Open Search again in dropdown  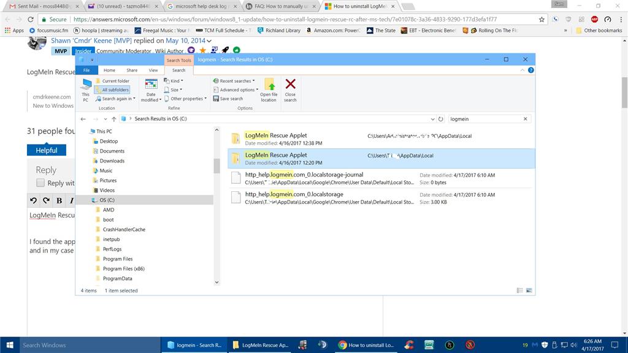(115, 99)
